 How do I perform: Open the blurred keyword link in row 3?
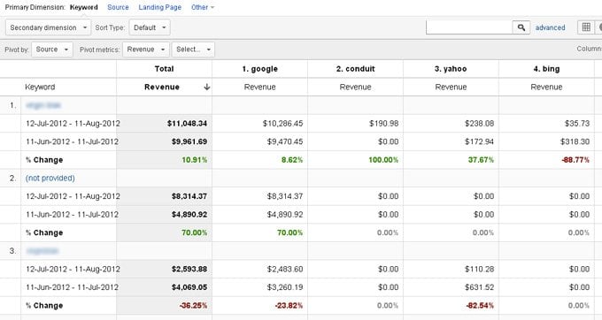coord(42,251)
